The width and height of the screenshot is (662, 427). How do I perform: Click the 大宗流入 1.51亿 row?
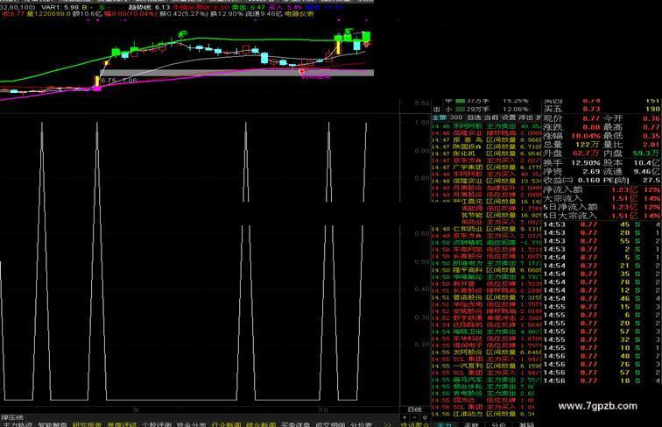click(602, 198)
